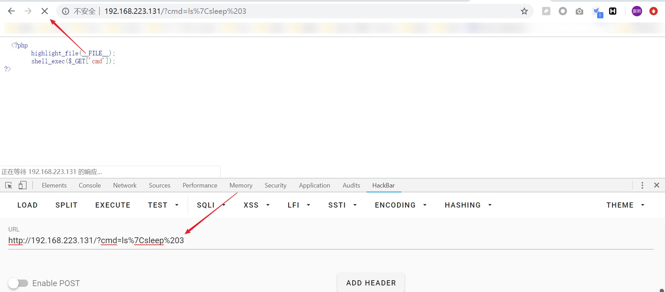Image resolution: width=665 pixels, height=292 pixels.
Task: Click the shell_exec($_GET['cmd']) code line
Action: tap(73, 61)
